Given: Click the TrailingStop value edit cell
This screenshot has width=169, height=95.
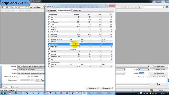Looking at the screenshot, I should tap(74, 44).
